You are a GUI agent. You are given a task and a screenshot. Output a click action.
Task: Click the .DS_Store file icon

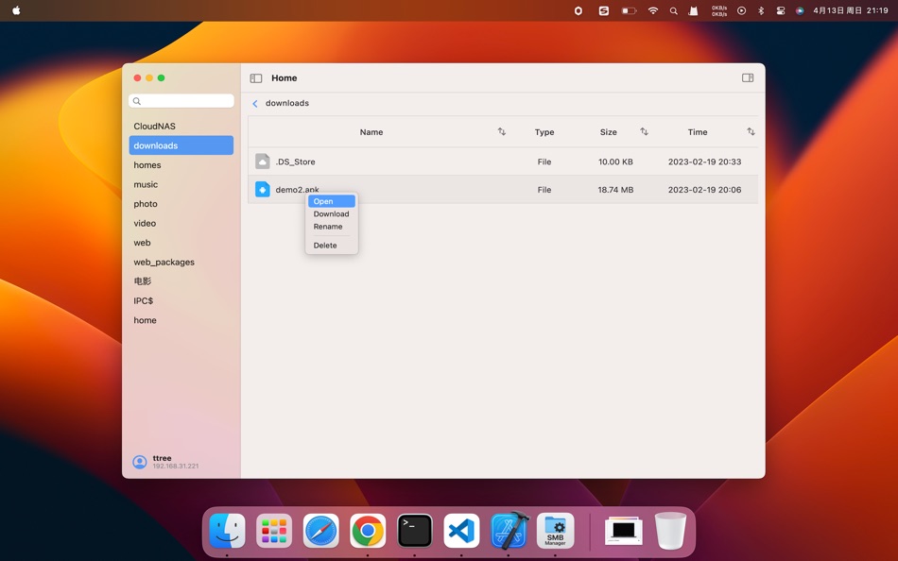(262, 161)
